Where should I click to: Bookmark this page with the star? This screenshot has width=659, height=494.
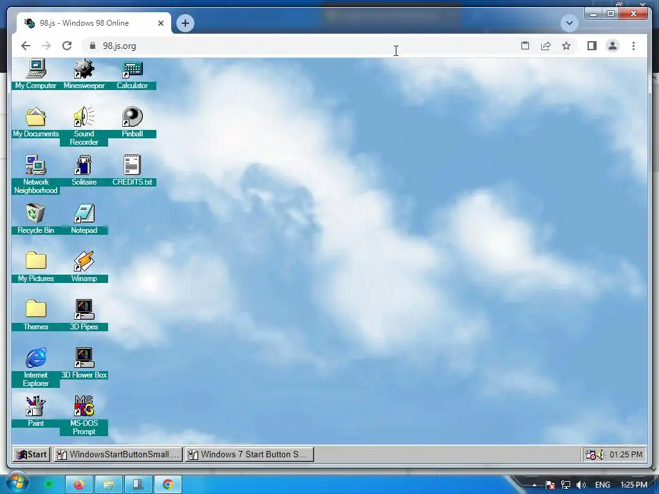(x=566, y=46)
